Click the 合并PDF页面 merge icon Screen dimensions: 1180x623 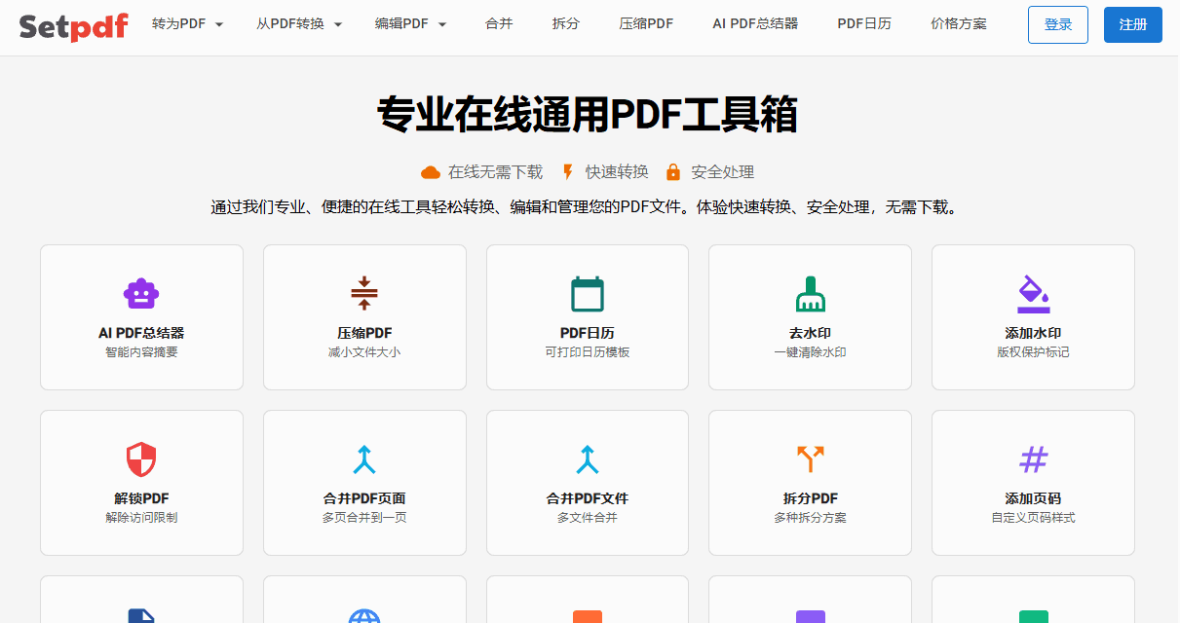tap(364, 459)
